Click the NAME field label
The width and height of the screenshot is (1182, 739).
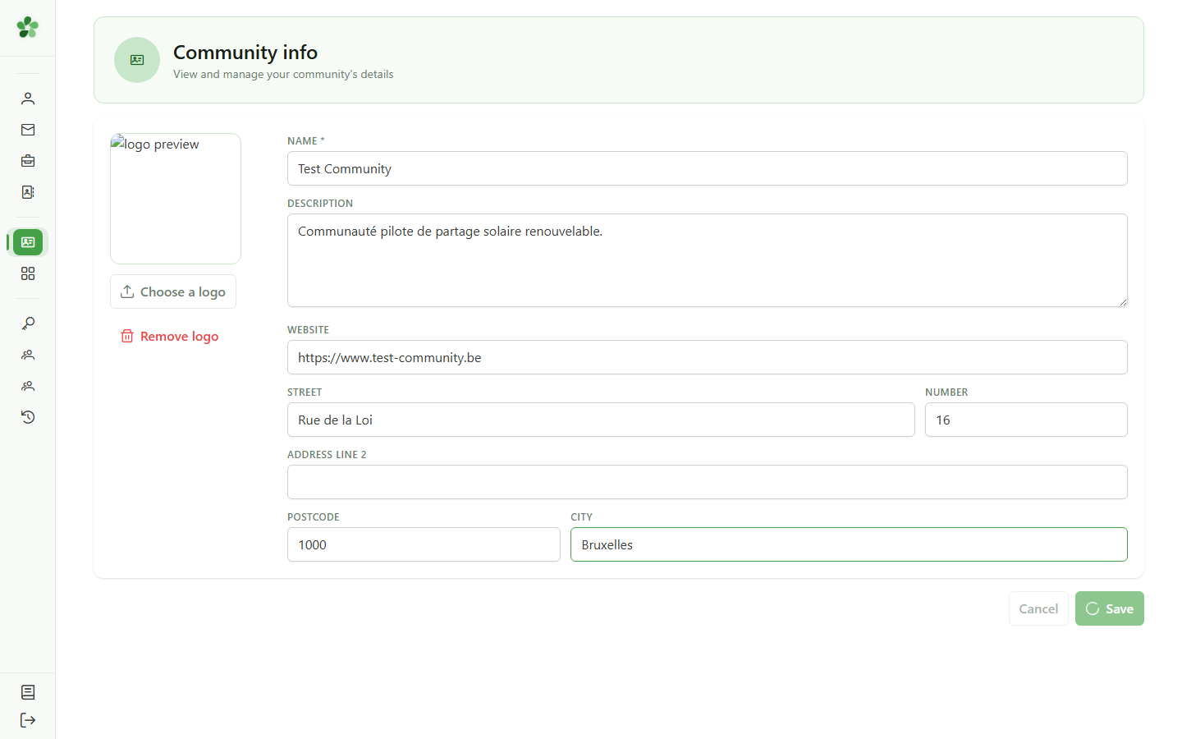click(305, 141)
